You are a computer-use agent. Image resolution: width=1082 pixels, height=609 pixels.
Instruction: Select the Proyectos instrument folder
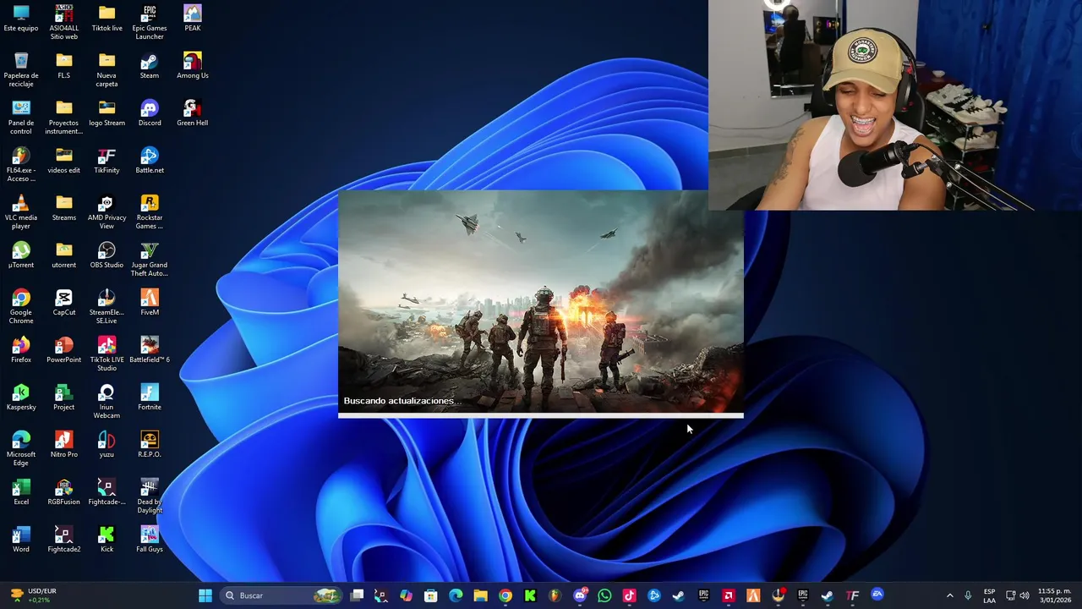point(64,118)
